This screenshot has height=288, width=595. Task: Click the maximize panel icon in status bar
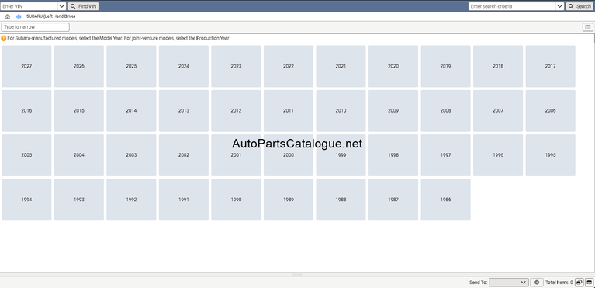(589, 283)
